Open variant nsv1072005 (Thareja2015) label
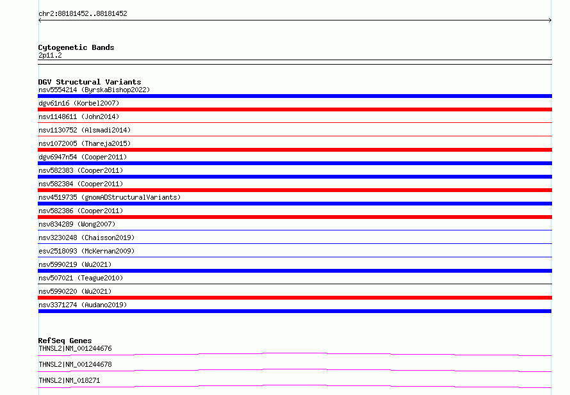The width and height of the screenshot is (570, 395). [85, 143]
